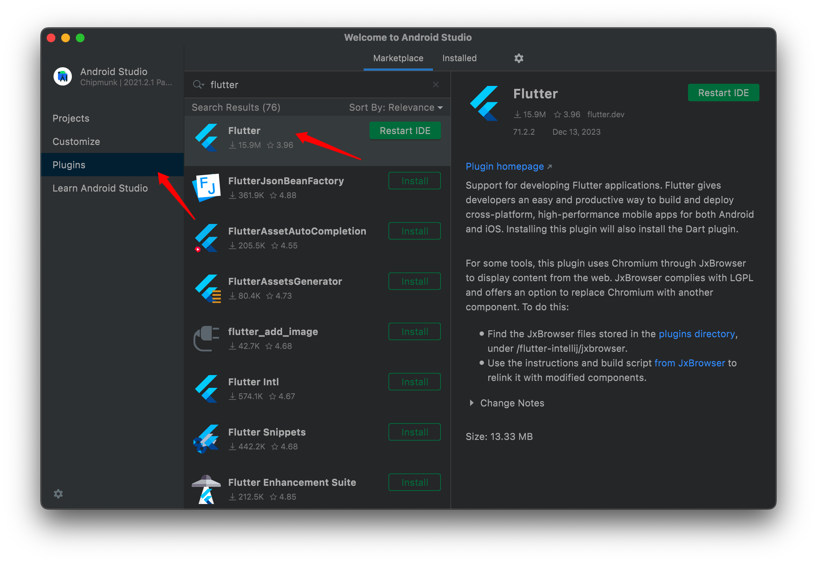Clear the flutter search text
Image resolution: width=817 pixels, height=563 pixels.
tap(436, 84)
